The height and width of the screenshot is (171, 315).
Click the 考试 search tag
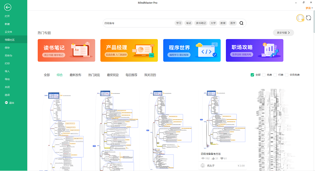[188, 23]
